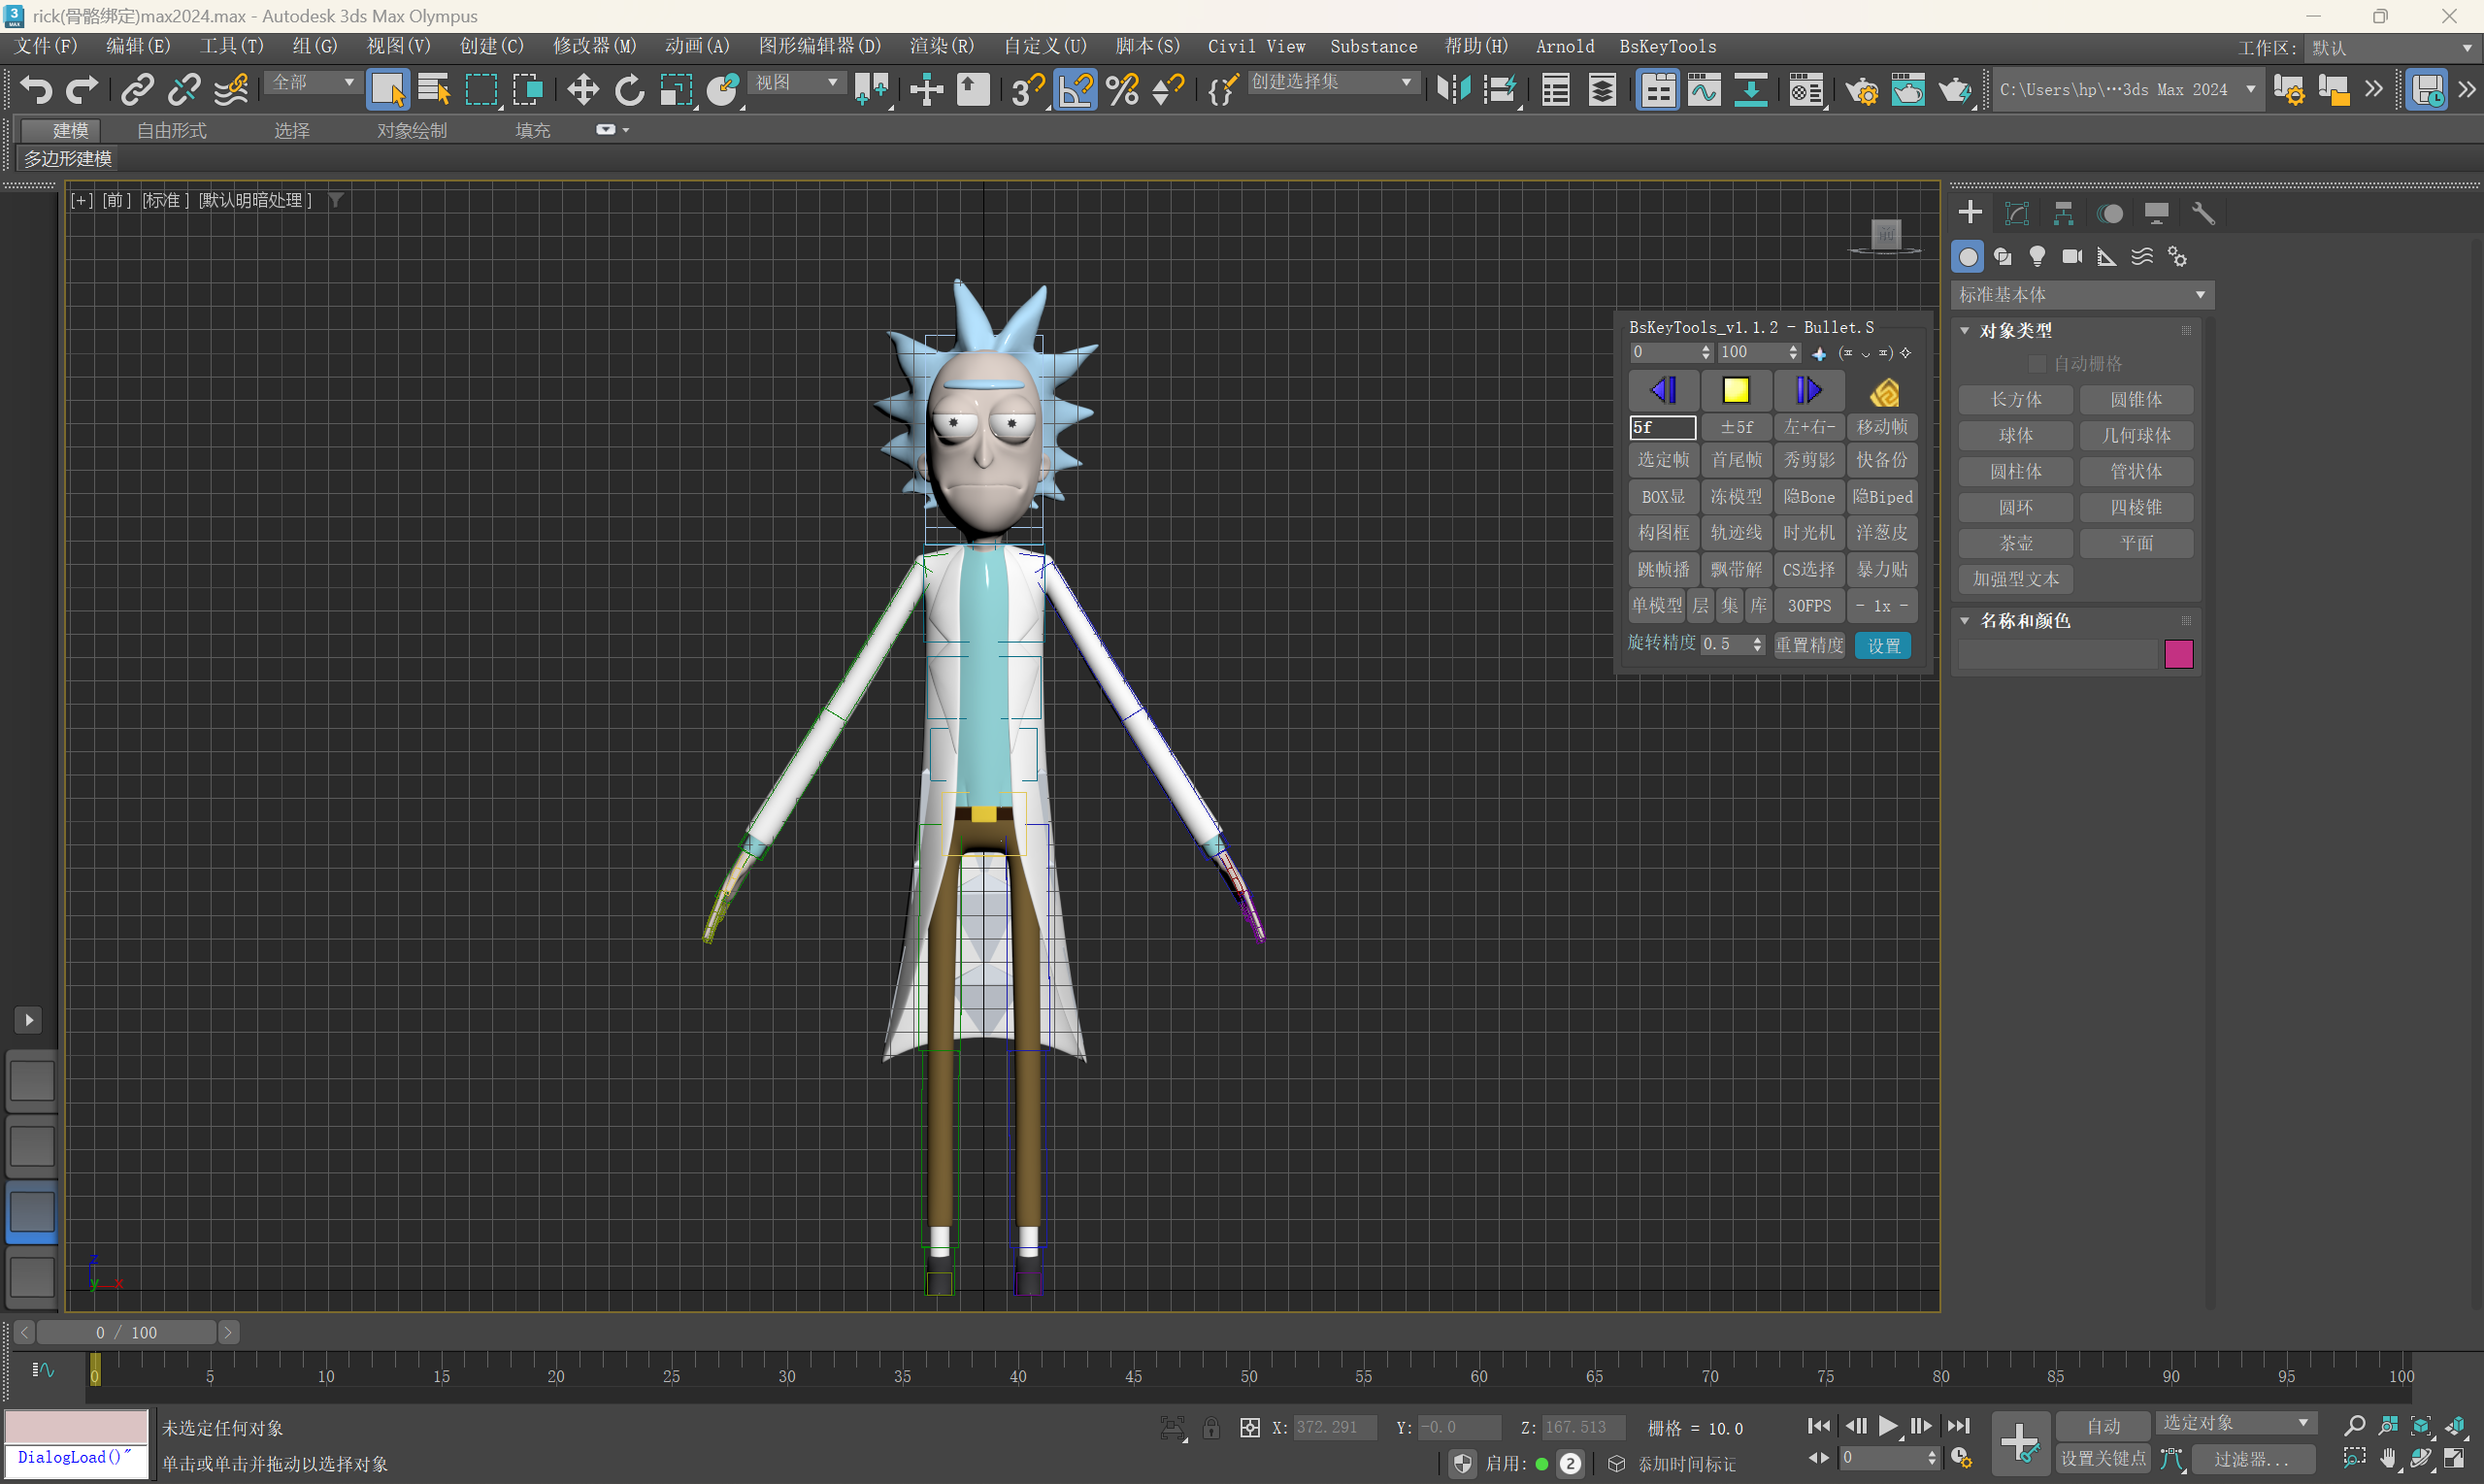This screenshot has height=1484, width=2484.
Task: Open the 渲染(R) menu
Action: [942, 46]
